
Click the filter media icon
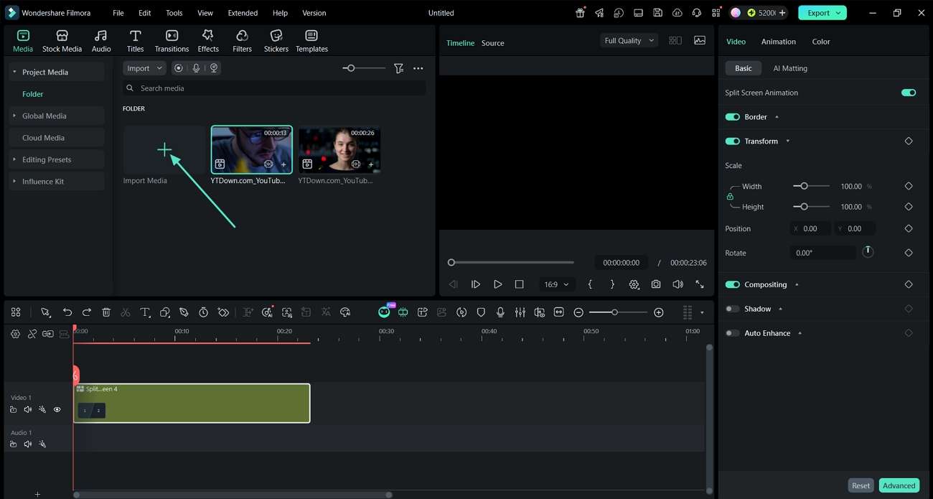click(398, 68)
